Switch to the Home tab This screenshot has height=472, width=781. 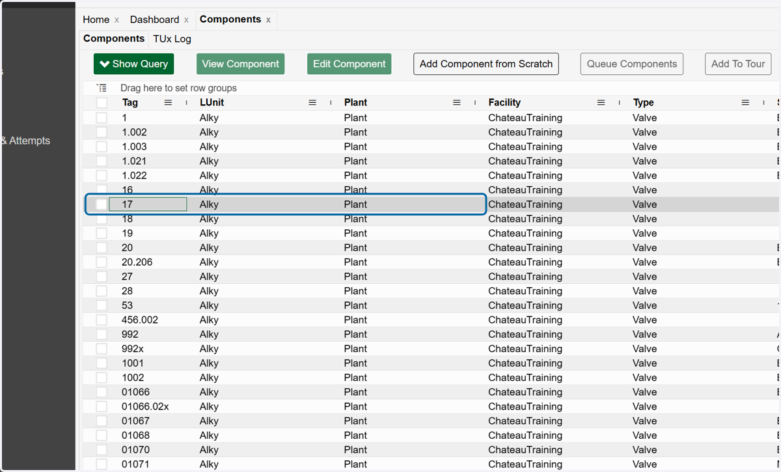point(96,20)
